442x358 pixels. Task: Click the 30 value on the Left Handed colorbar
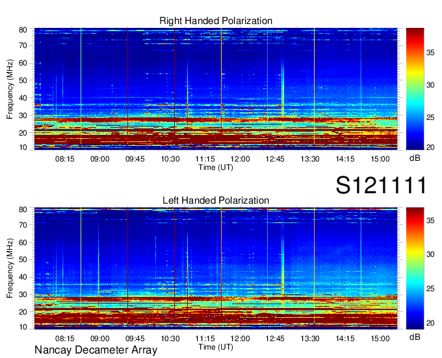[430, 254]
